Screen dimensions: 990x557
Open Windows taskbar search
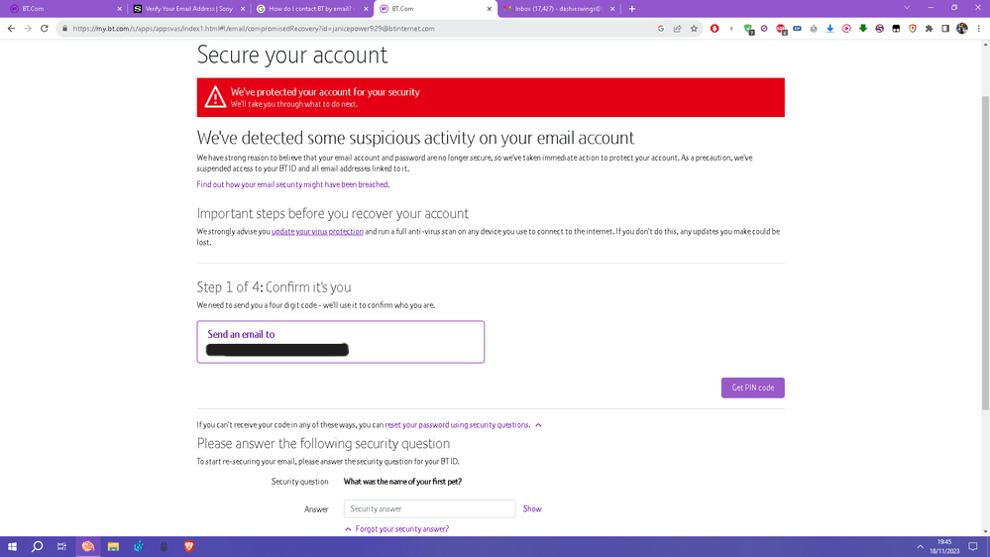click(x=38, y=546)
